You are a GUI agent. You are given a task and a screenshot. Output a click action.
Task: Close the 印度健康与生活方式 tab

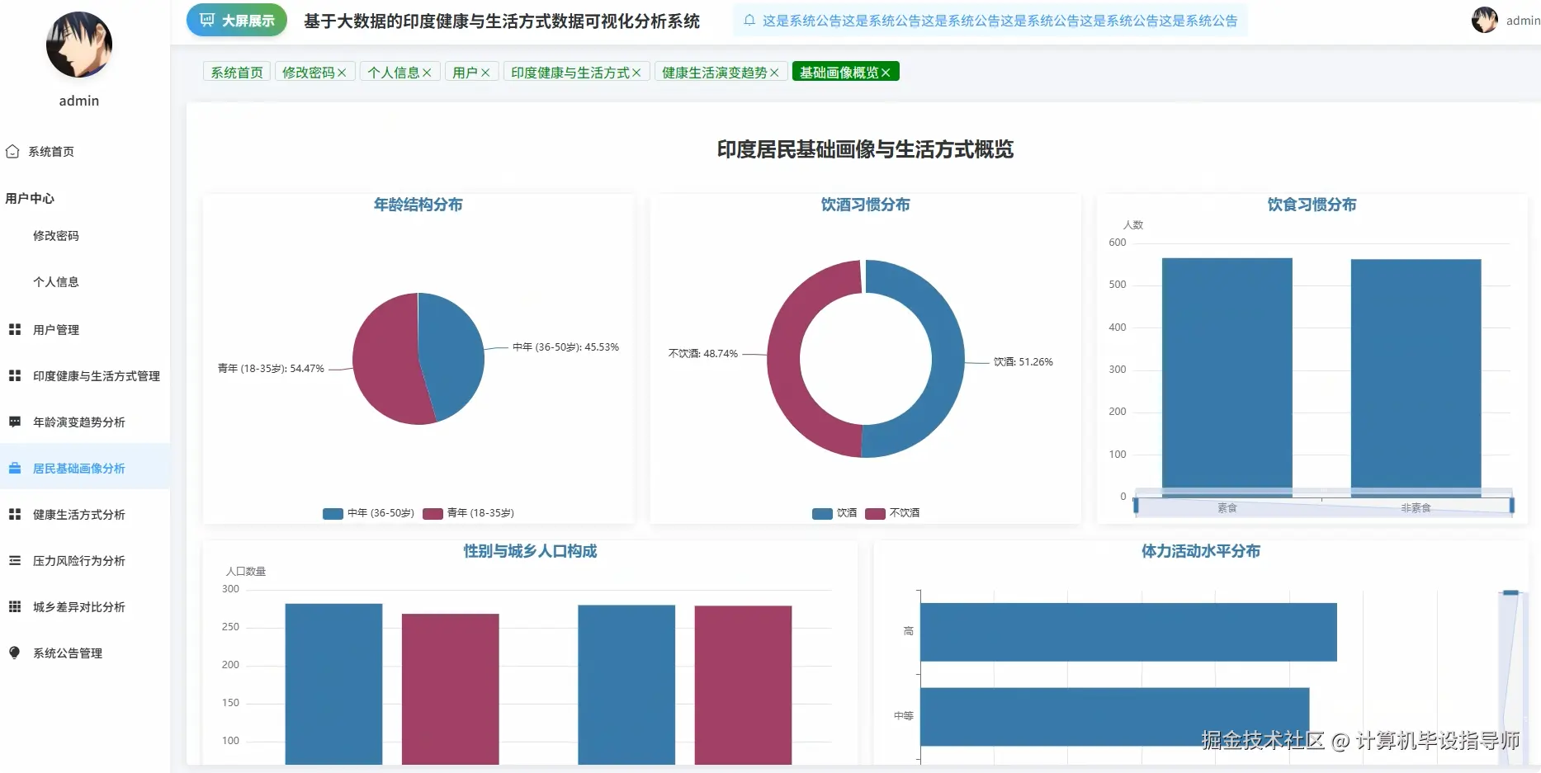636,73
